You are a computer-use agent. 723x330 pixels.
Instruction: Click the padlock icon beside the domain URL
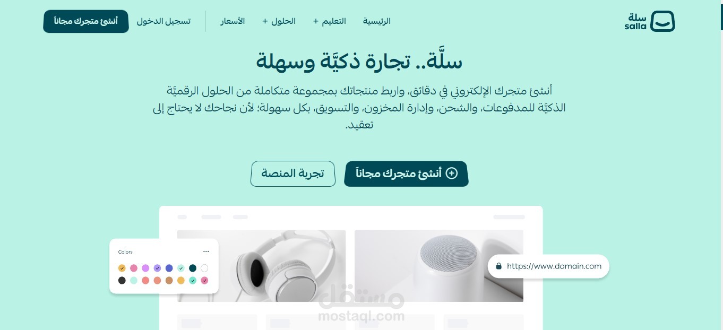click(x=498, y=266)
